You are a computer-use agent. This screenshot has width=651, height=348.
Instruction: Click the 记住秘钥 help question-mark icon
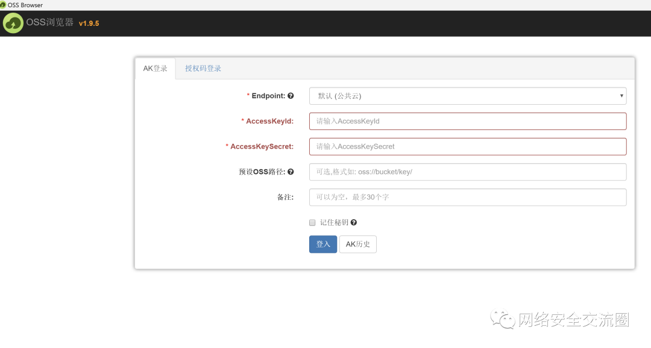(x=354, y=222)
